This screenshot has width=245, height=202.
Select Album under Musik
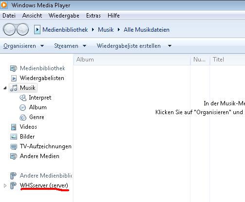38,107
